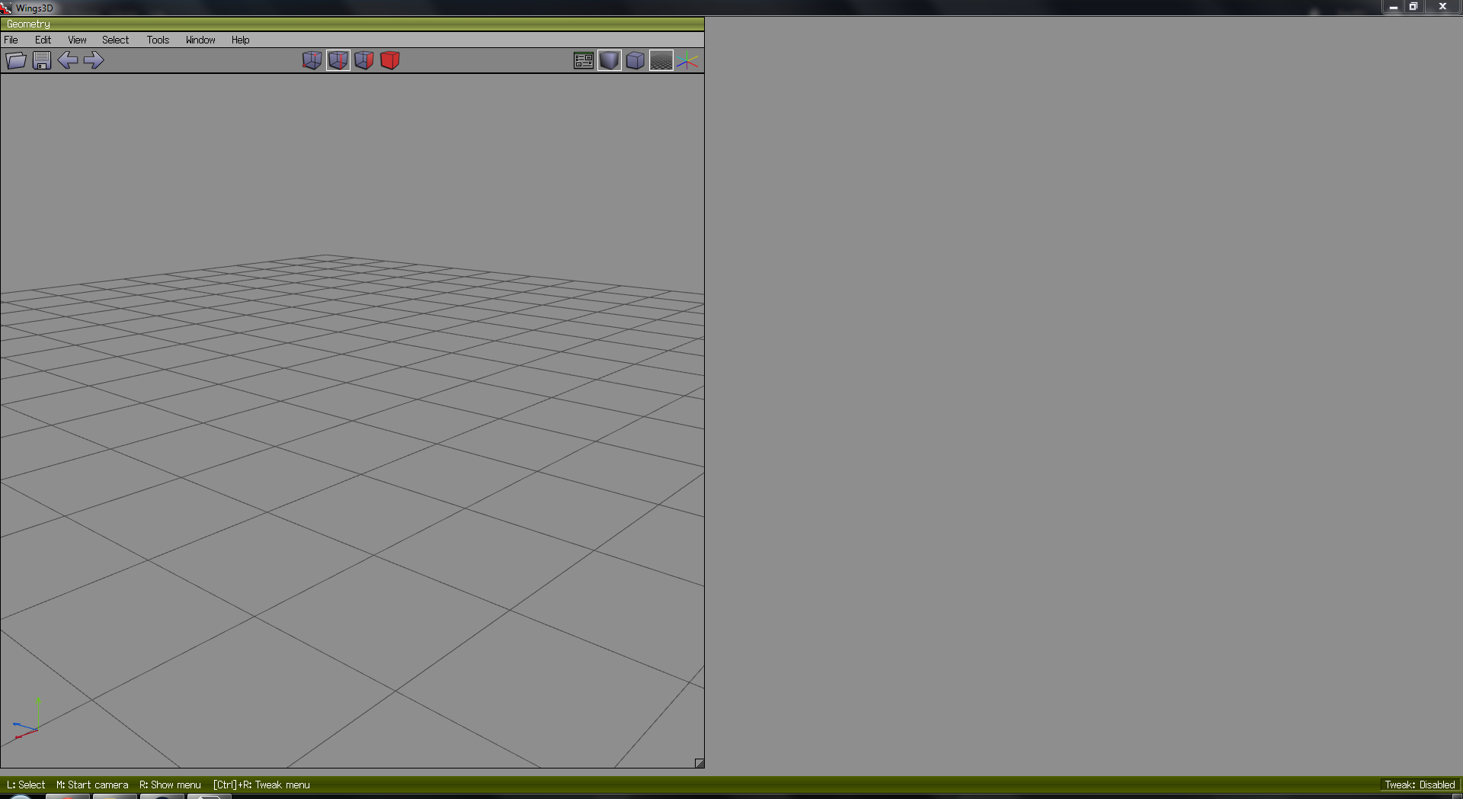
Task: Open the File menu
Action: tap(11, 40)
